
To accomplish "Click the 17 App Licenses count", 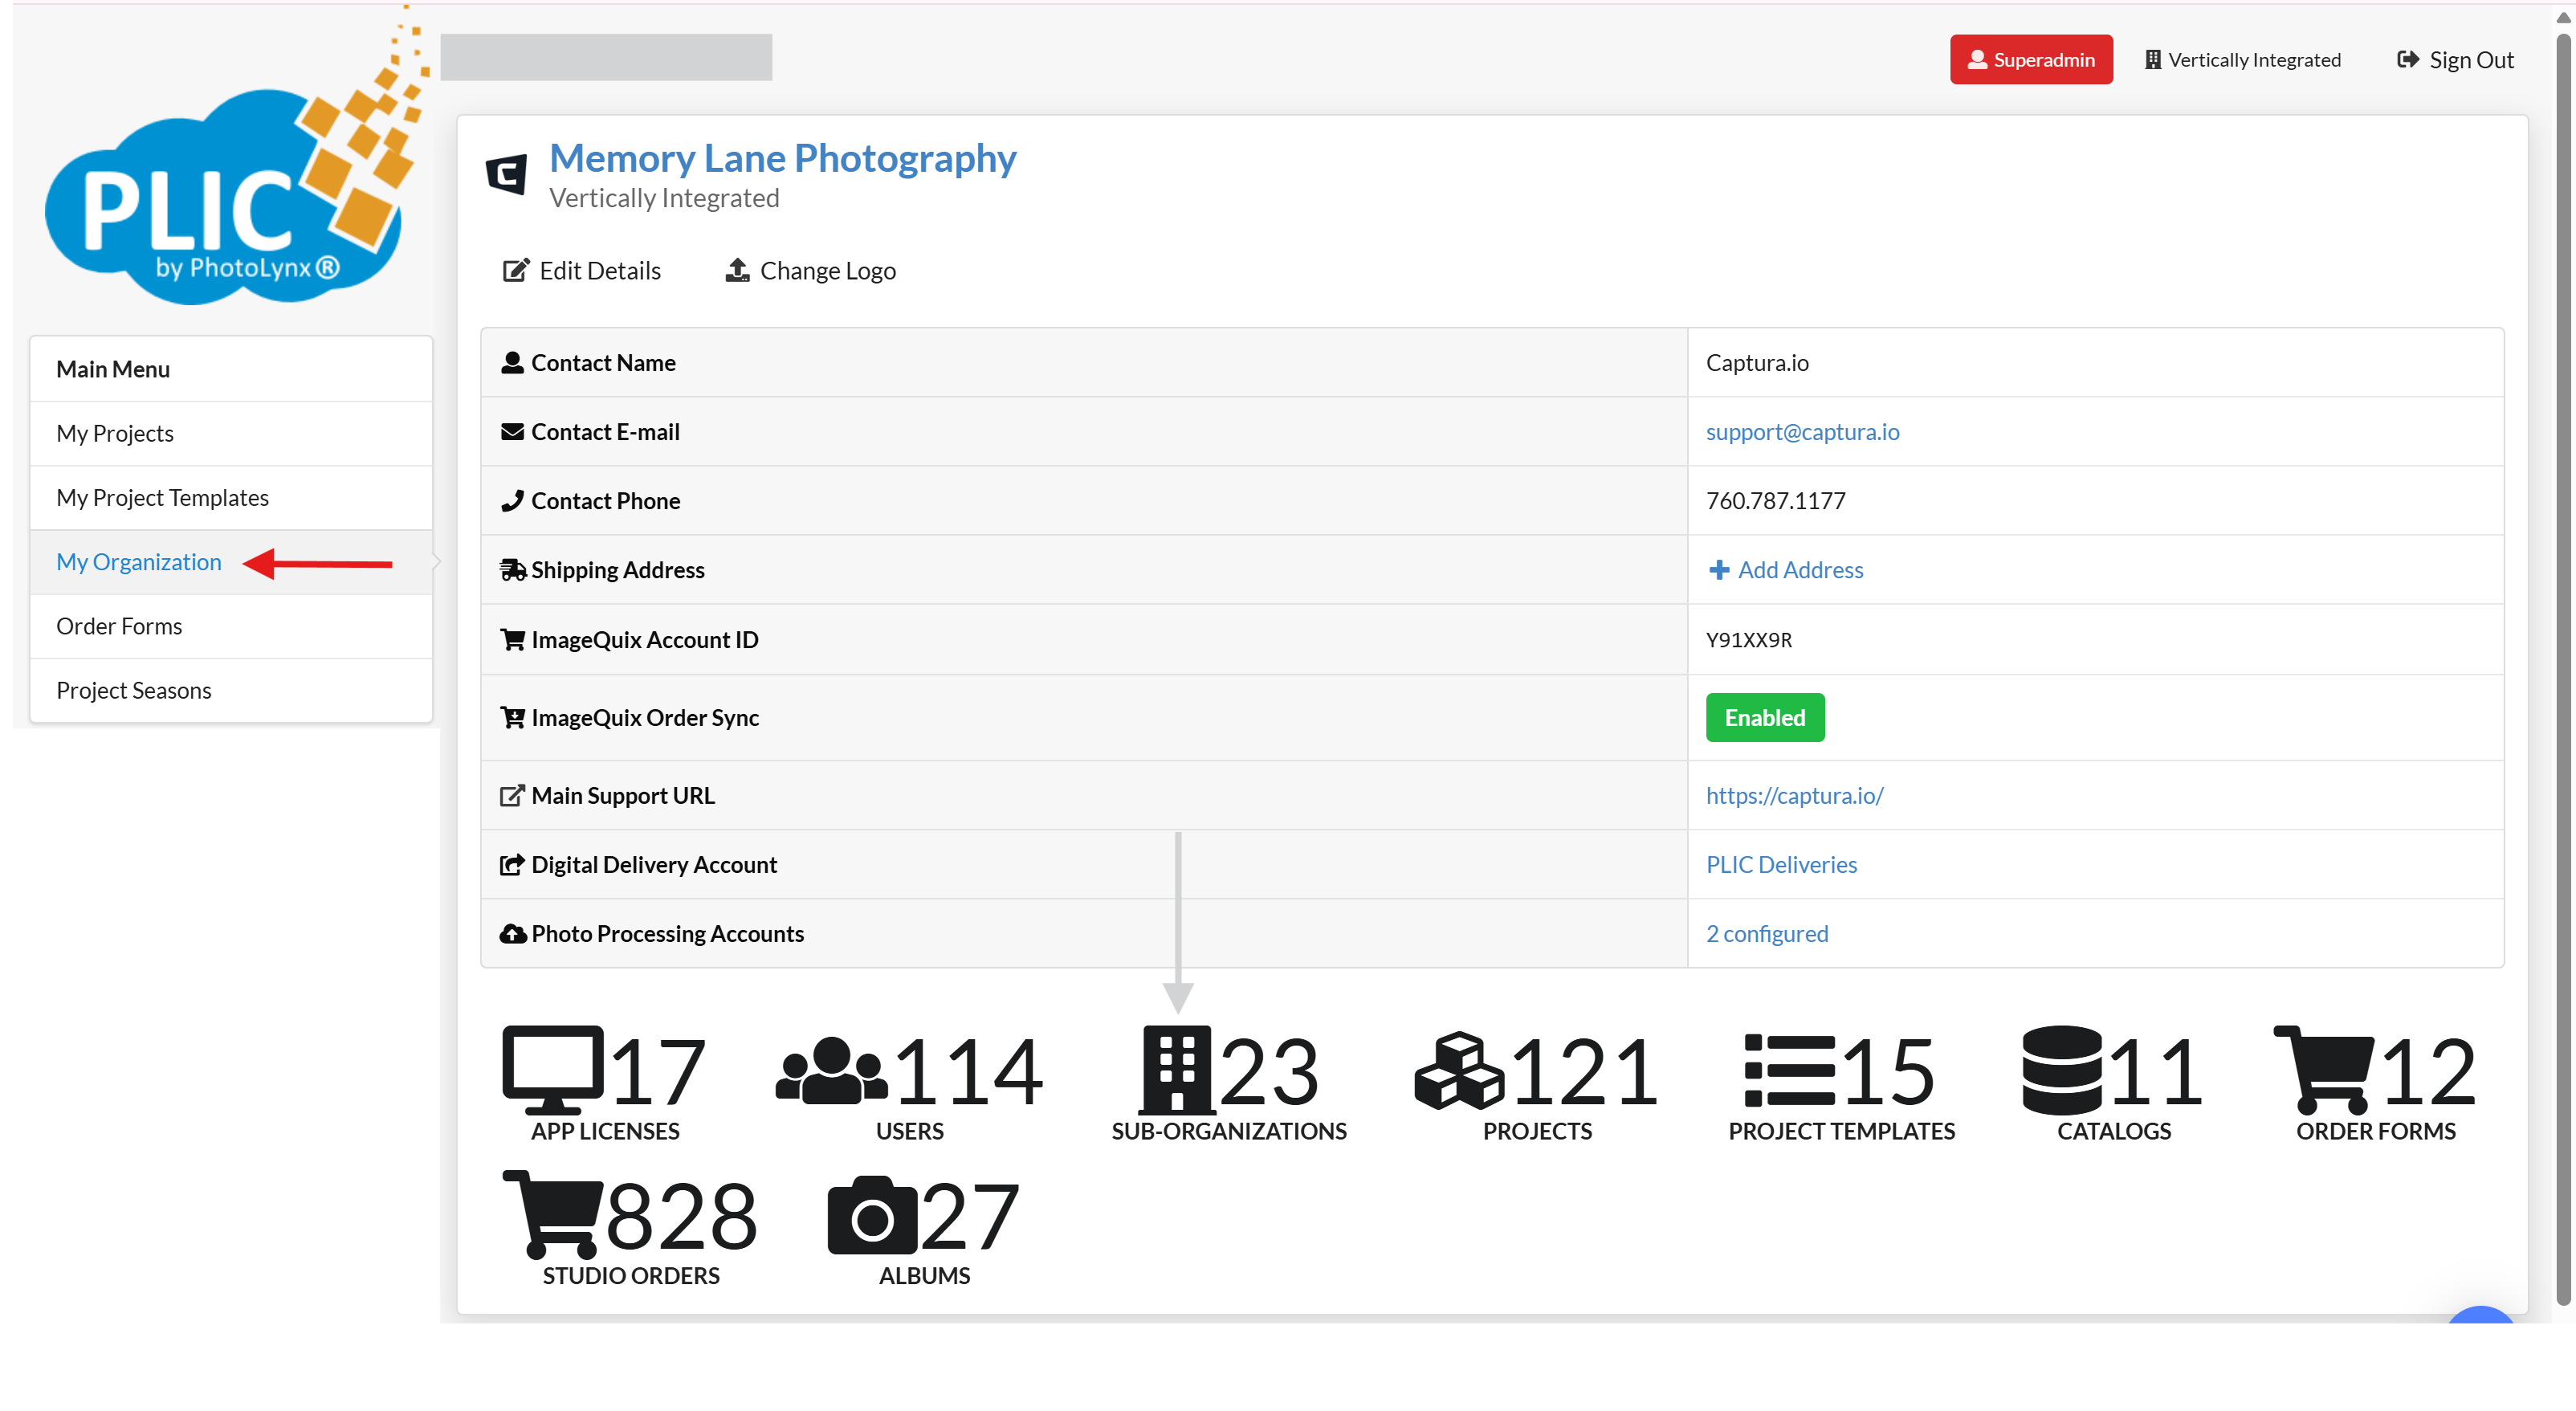I will coord(657,1072).
